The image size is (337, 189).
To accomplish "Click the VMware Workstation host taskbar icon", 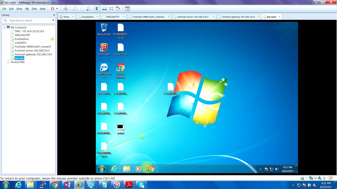I will pyautogui.click(x=79, y=185).
